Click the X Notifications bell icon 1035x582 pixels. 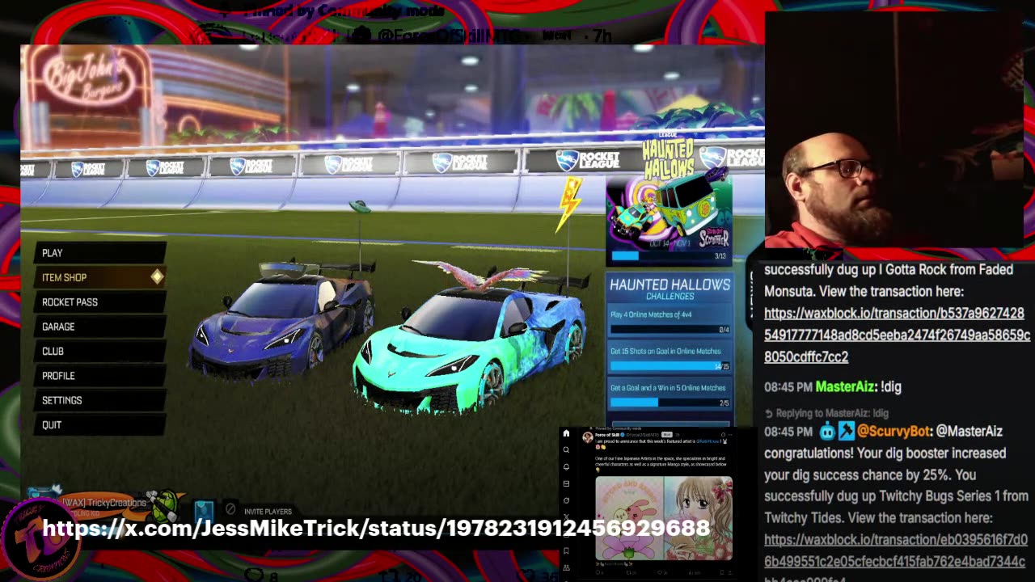[x=566, y=466]
